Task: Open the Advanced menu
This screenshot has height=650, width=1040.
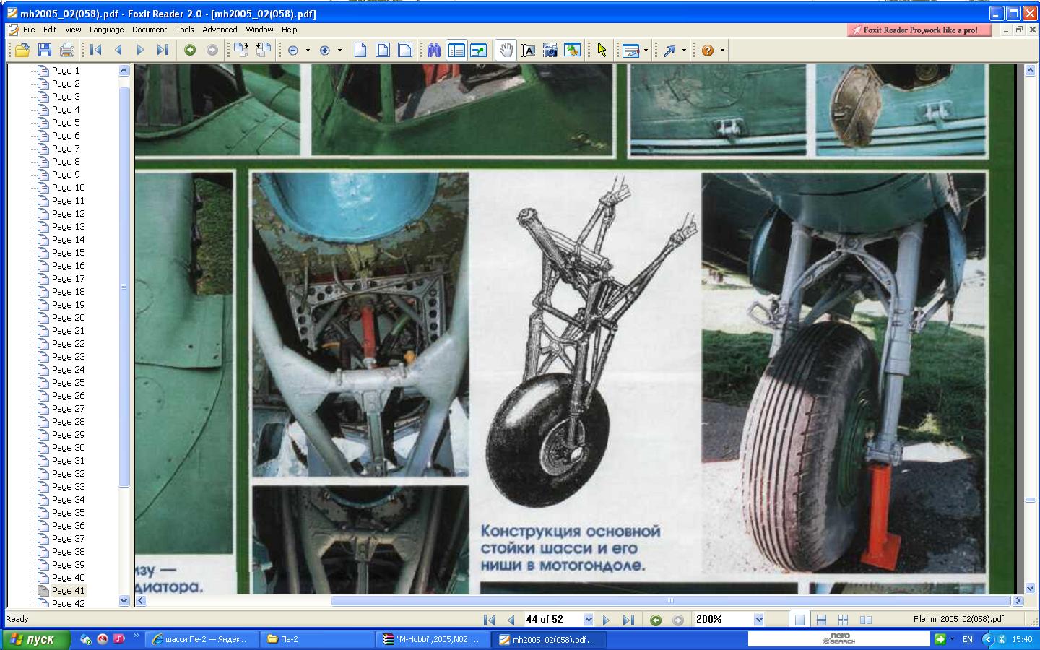Action: pos(220,30)
